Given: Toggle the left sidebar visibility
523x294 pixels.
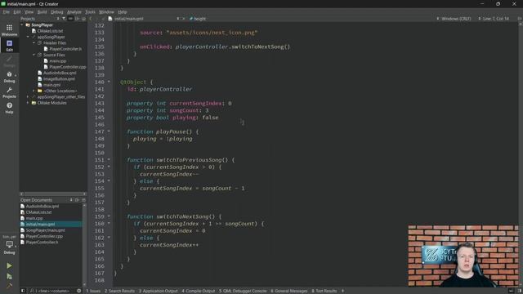Looking at the screenshot, I should tap(23, 291).
